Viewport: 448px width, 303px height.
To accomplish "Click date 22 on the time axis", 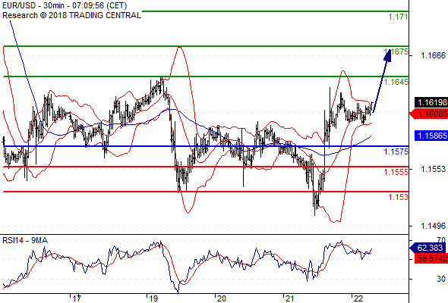I will click(358, 298).
